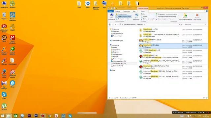The image size is (211, 118).
Task: Open the Yandex browser taskbar icon
Action: [56, 116]
